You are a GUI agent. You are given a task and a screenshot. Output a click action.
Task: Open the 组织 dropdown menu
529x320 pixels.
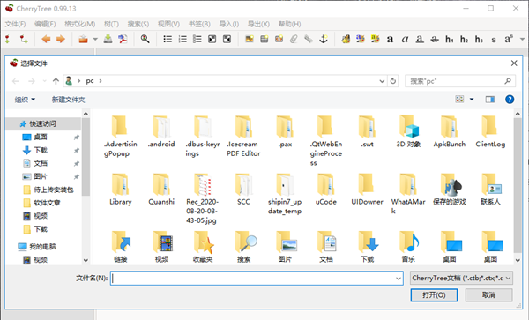pyautogui.click(x=25, y=100)
